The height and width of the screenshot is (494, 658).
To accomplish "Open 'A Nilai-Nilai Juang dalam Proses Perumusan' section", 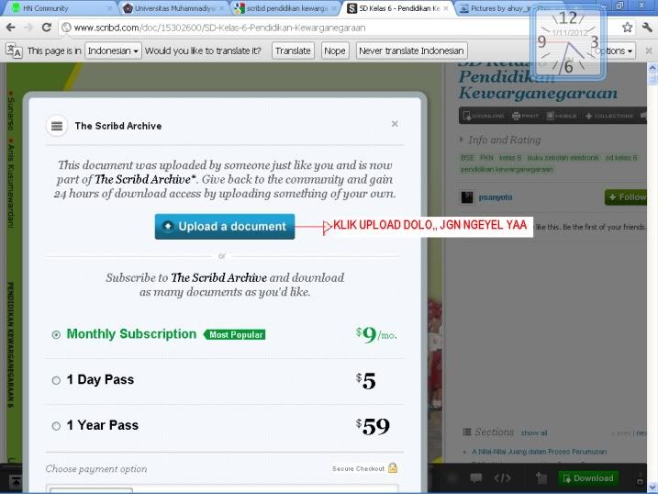I will click(539, 452).
